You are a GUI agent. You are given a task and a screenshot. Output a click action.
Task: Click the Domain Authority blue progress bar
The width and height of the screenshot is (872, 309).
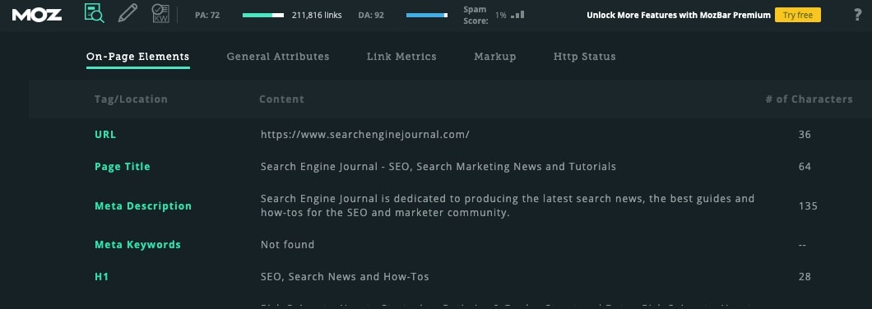pos(427,15)
